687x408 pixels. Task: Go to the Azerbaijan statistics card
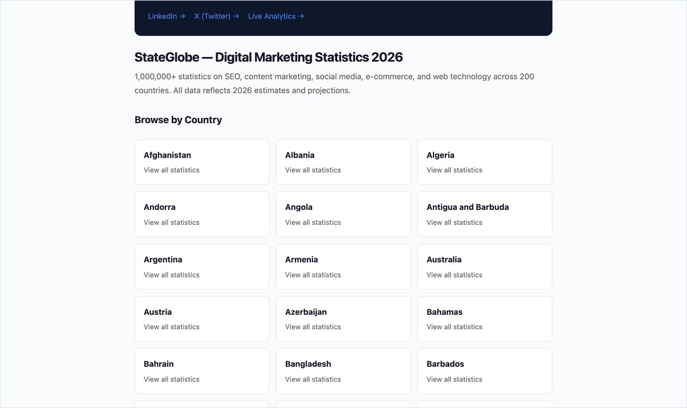[x=343, y=319]
